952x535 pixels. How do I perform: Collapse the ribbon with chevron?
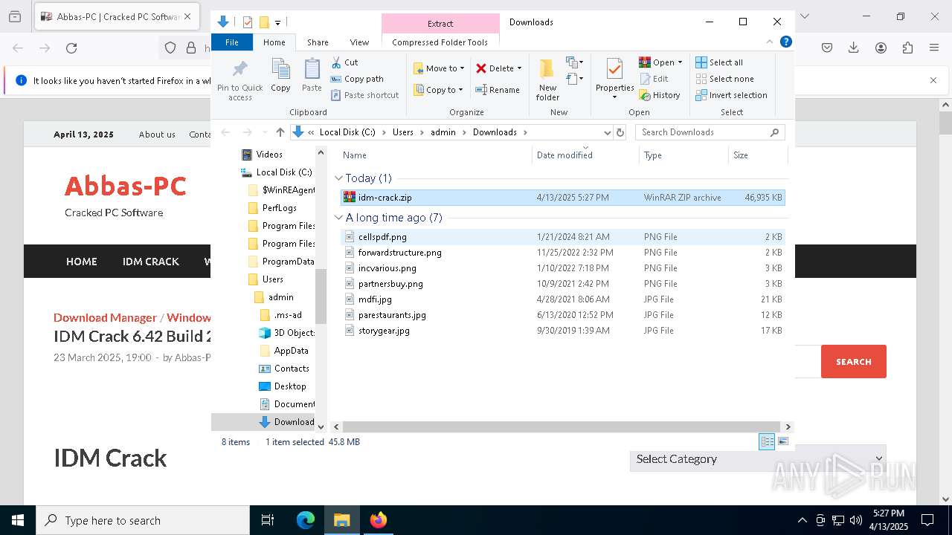[x=770, y=42]
